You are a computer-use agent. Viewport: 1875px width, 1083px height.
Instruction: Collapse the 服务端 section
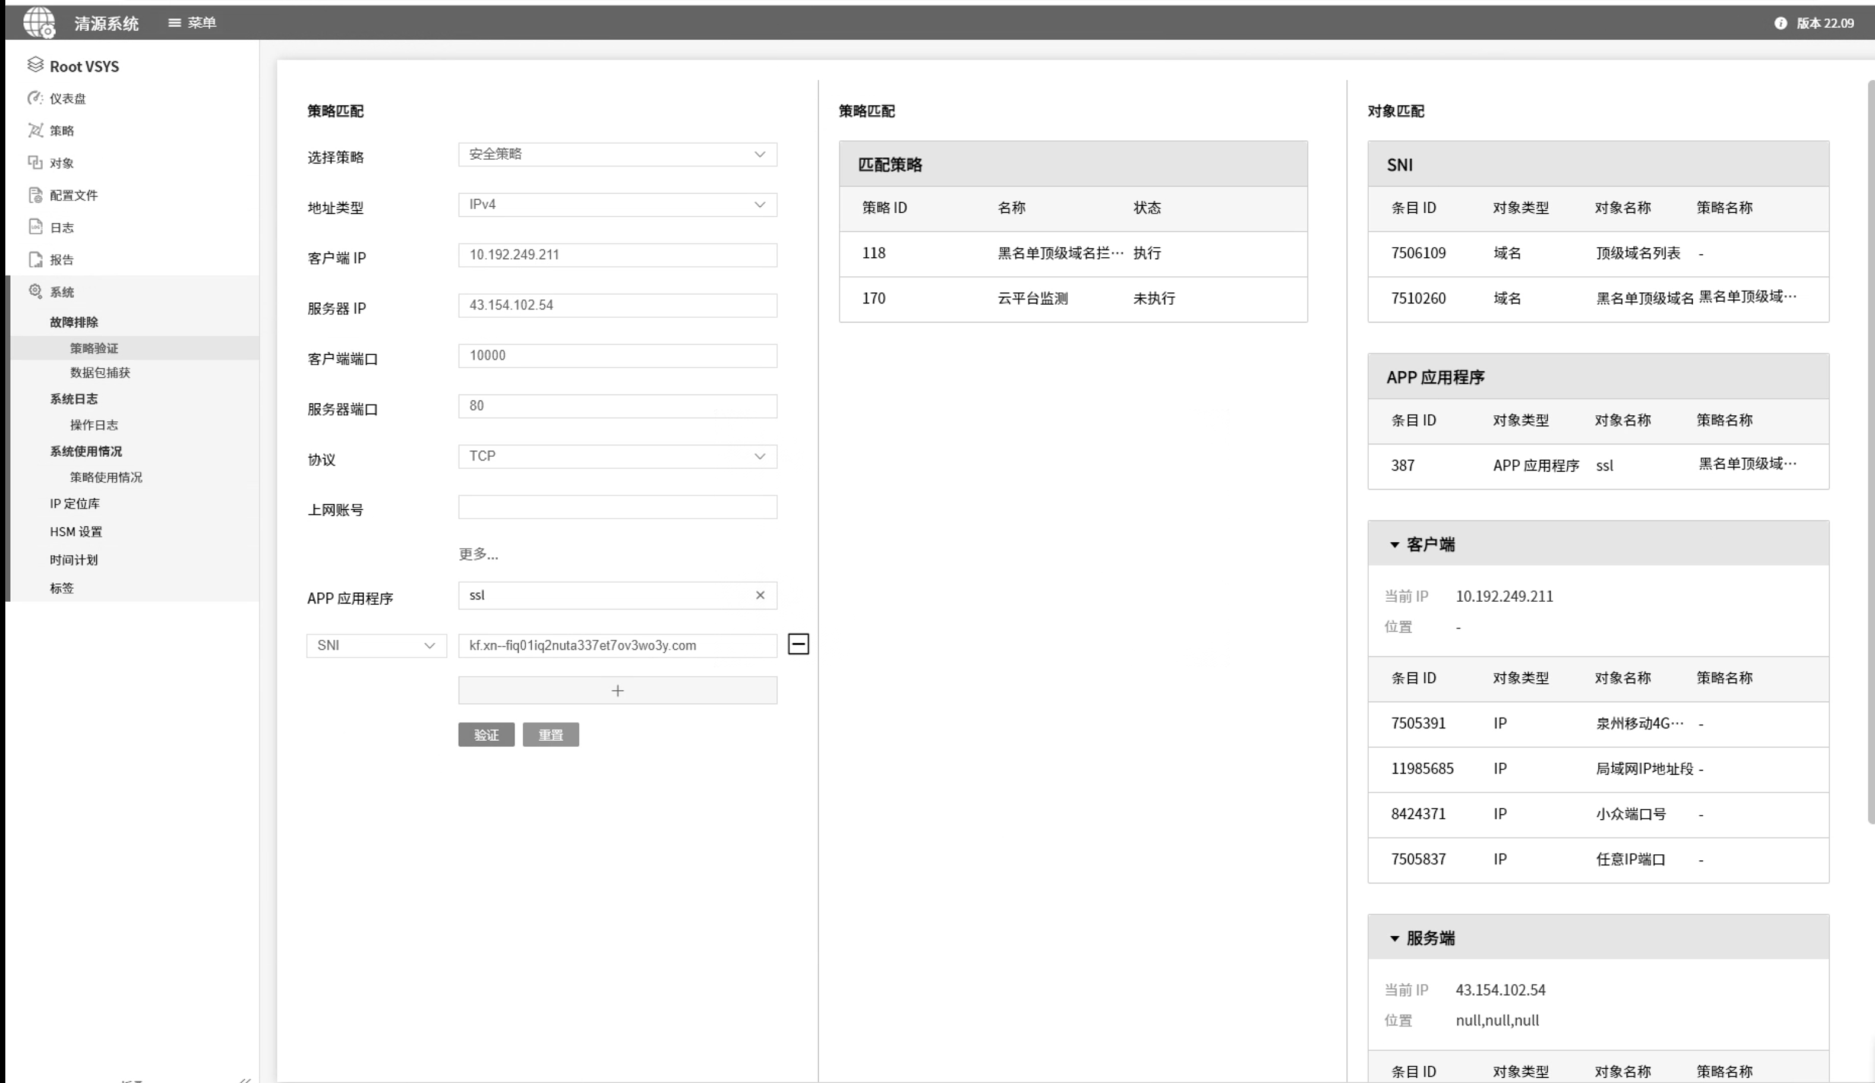pyautogui.click(x=1394, y=938)
